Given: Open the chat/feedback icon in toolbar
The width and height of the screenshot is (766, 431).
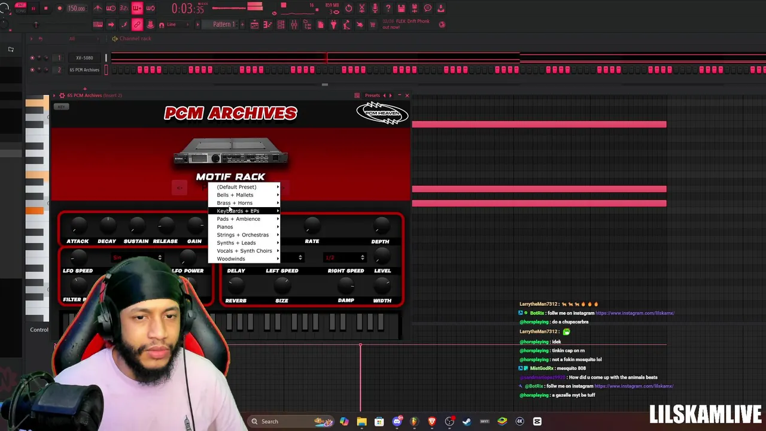Looking at the screenshot, I should pyautogui.click(x=428, y=8).
